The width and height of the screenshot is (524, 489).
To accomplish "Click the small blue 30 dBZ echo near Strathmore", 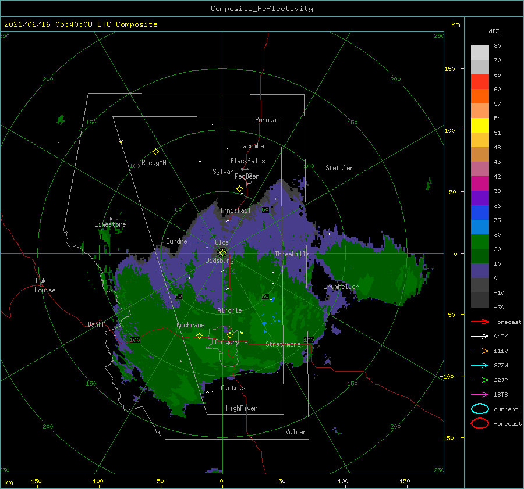I will click(x=272, y=299).
